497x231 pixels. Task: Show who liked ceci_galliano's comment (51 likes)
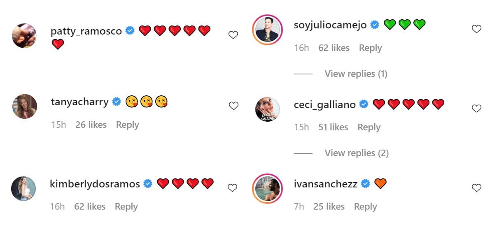[333, 127]
